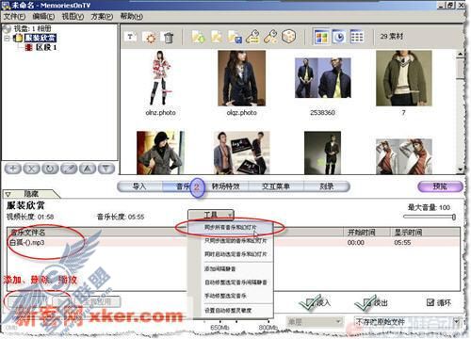This screenshot has height=339, width=471.
Task: Open the 工具 tools dropdown button
Action: [x=211, y=215]
